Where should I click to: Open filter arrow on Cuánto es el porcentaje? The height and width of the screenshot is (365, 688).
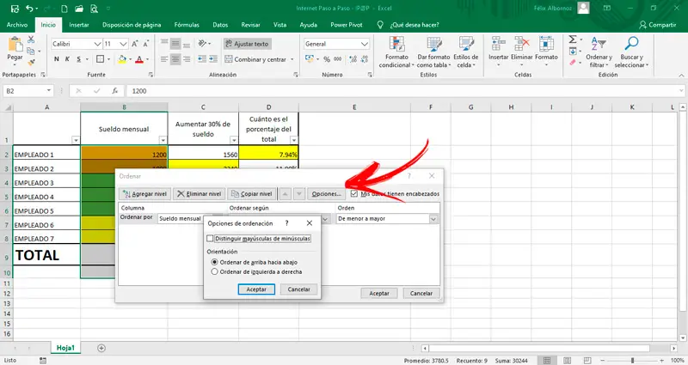click(x=293, y=140)
